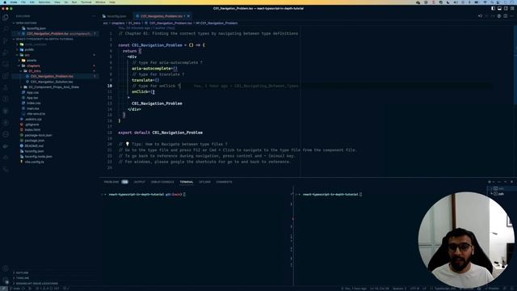Open the Explorer view in activity bar
Screen dimensions: 517x291
(6, 17)
